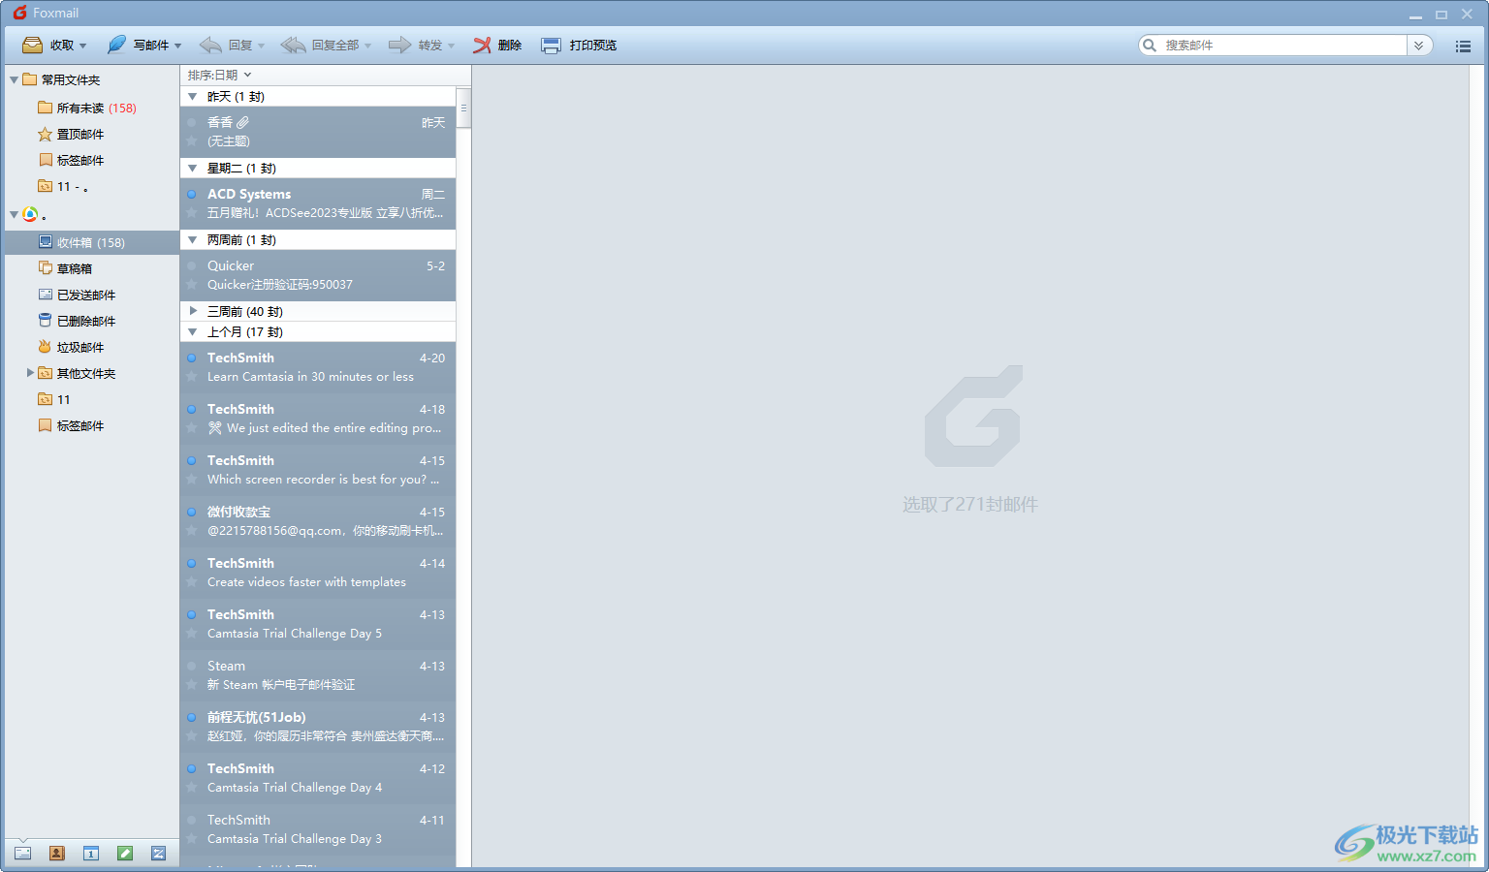
Task: Collapse the 星期二 (1 封) group
Action: point(193,169)
